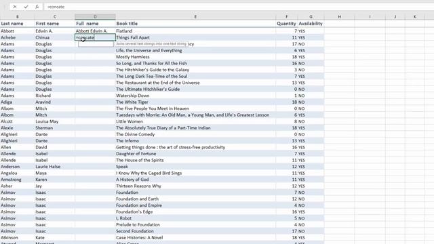Image resolution: width=434 pixels, height=244 pixels.
Task: Select 'A History of God' cell
Action: (x=195, y=180)
